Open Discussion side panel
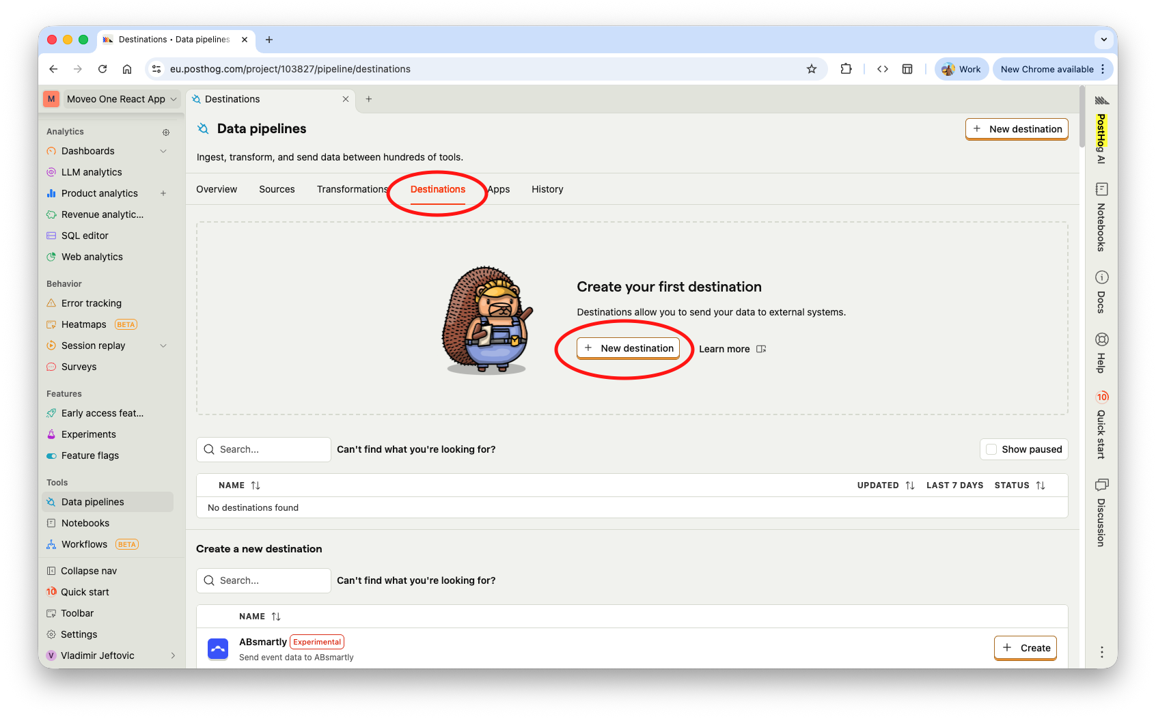 point(1101,513)
